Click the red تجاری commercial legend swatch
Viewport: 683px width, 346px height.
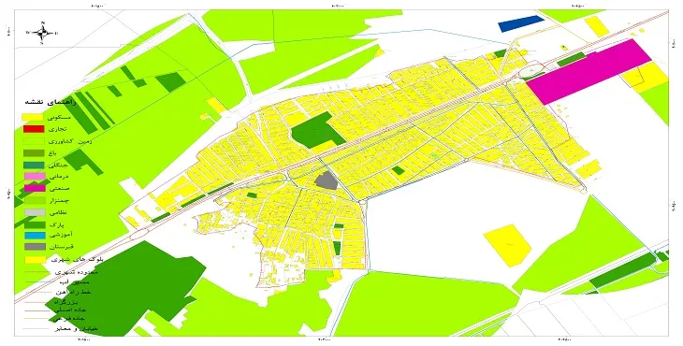[34, 129]
